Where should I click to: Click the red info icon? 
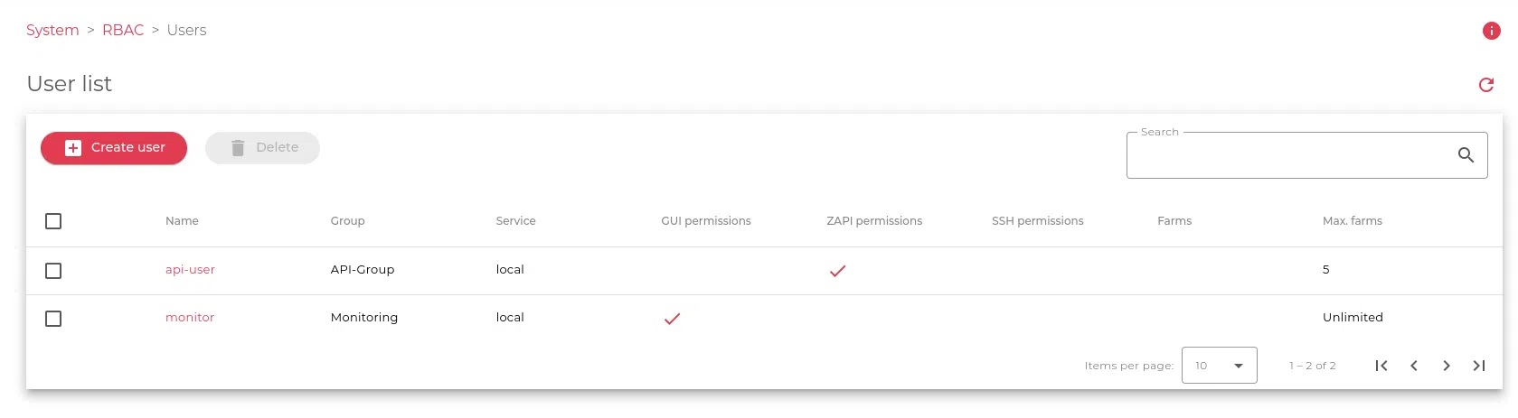1491,31
